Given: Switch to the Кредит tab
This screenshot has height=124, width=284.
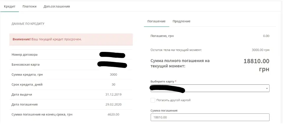Looking at the screenshot, I should [x=9, y=6].
